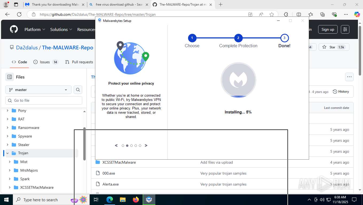Switch to the Code tab

pyautogui.click(x=19, y=62)
